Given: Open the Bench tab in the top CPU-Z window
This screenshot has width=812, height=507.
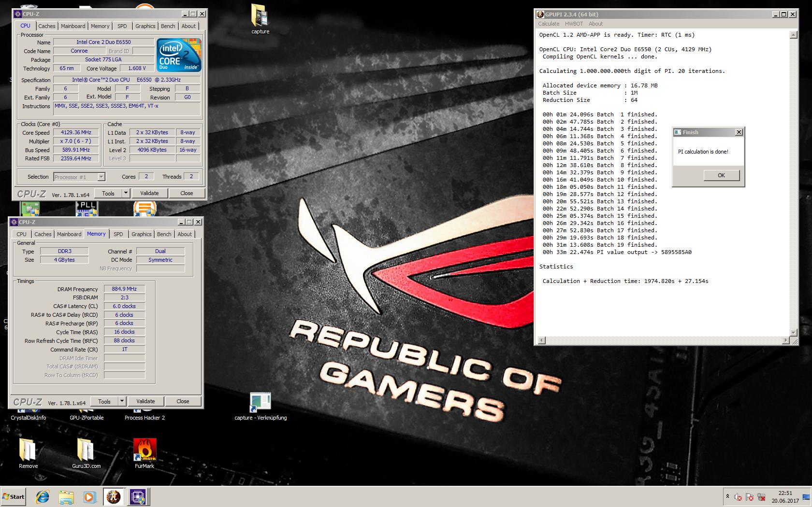Looking at the screenshot, I should (x=168, y=26).
